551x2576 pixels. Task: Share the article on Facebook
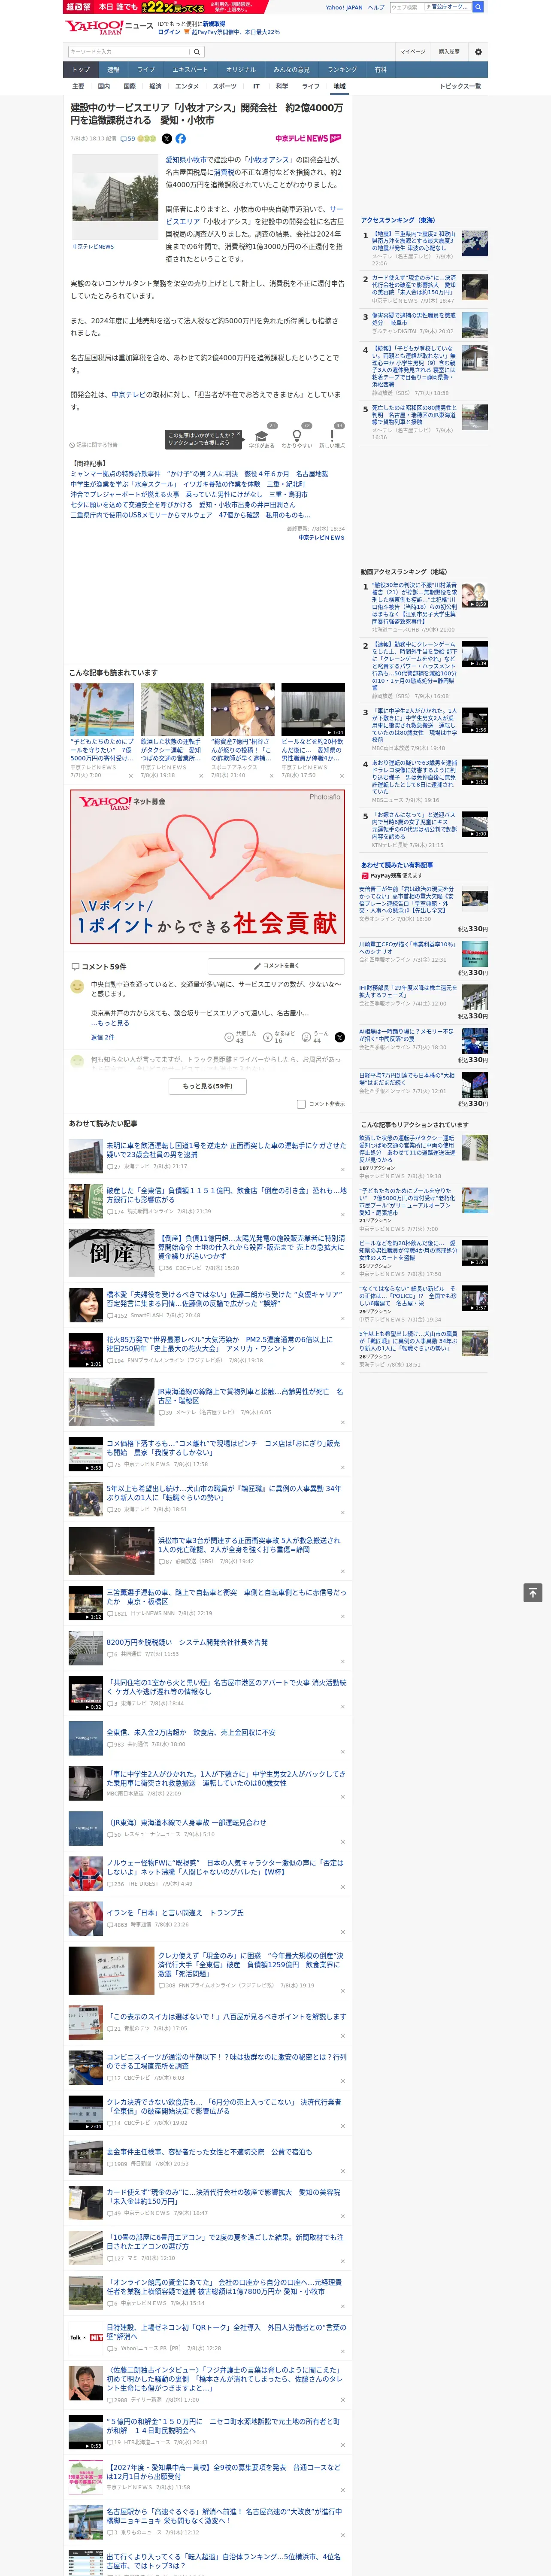click(x=181, y=139)
